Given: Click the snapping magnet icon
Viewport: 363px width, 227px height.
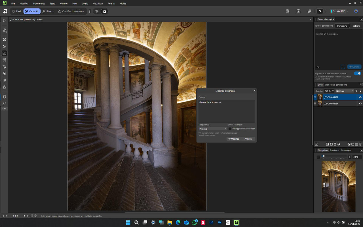Looking at the screenshot, I should click(x=320, y=11).
